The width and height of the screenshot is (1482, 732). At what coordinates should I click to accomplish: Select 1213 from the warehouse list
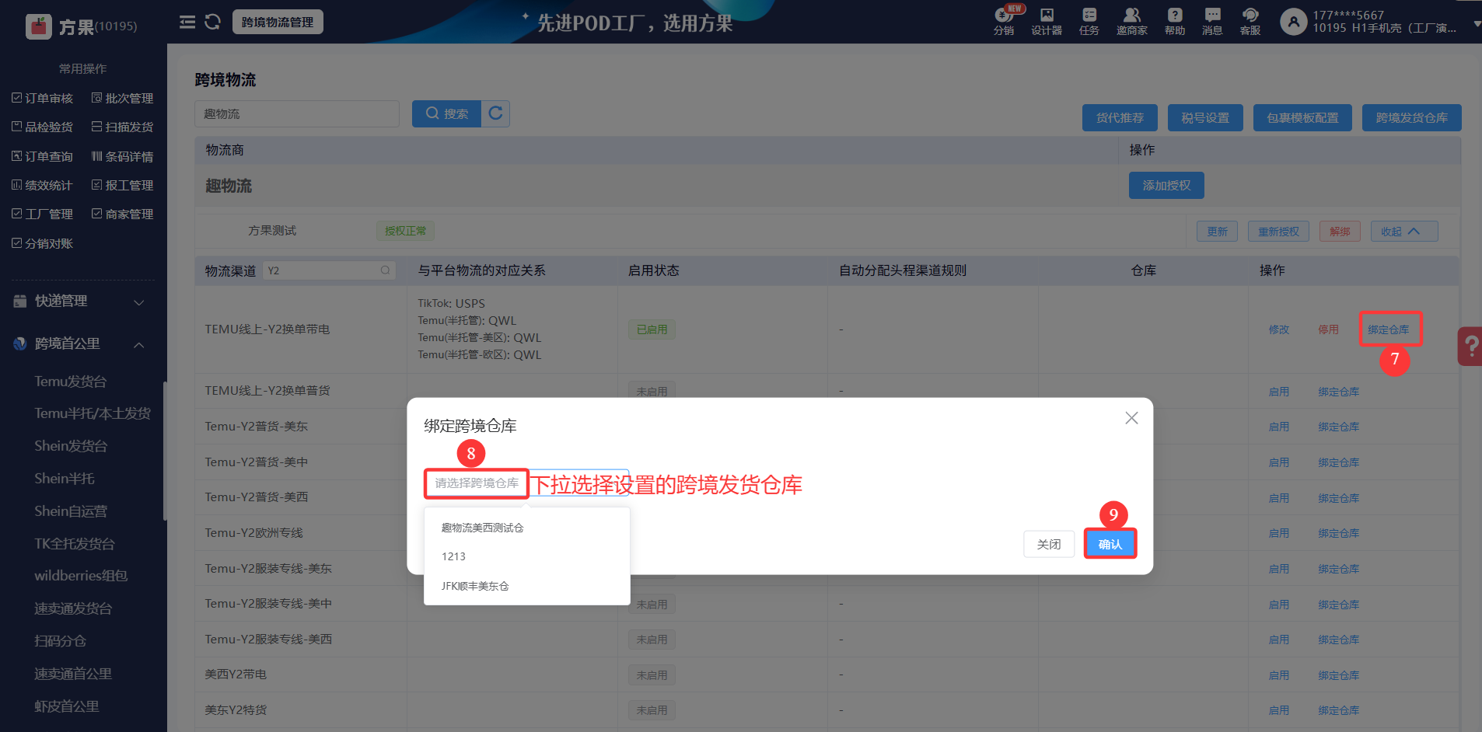tap(526, 556)
